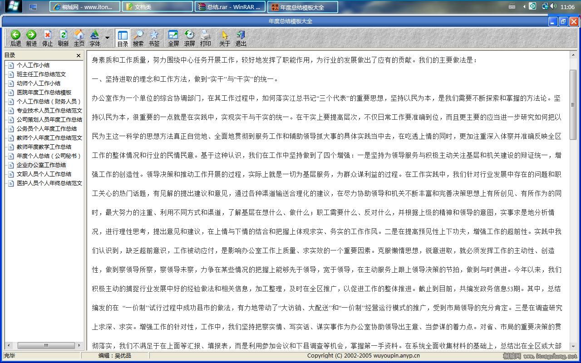
Task: Click the 停止 (Stop) toolbar icon
Action: coord(47,38)
